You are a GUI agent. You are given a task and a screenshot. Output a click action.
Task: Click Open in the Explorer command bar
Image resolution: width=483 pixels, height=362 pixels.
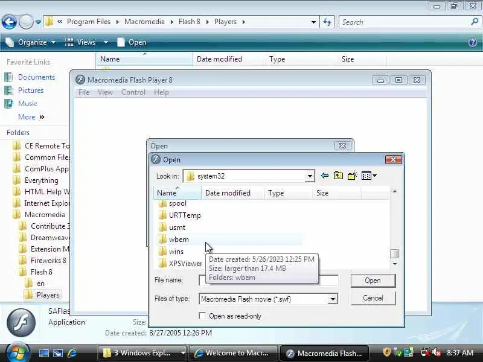[132, 42]
